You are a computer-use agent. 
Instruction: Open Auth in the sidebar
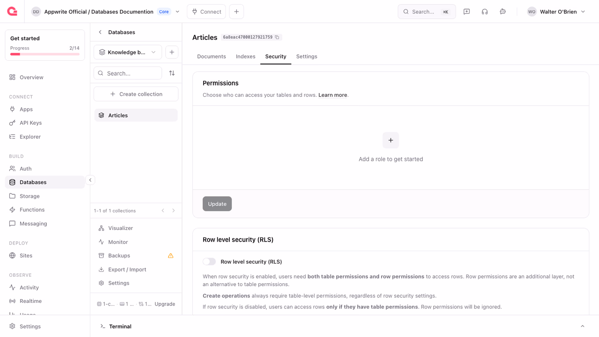[45, 169]
